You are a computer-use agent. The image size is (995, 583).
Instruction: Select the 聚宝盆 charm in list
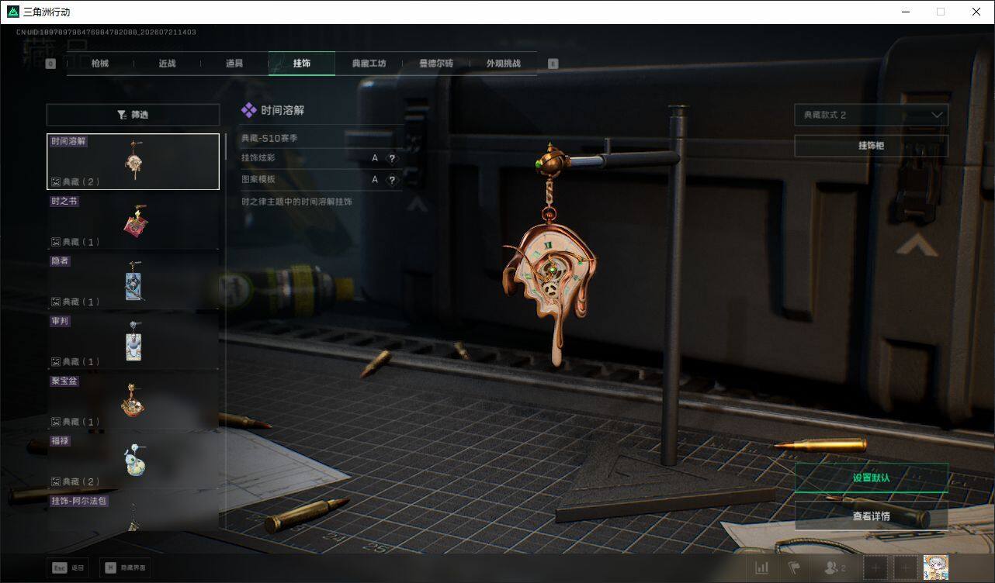pyautogui.click(x=133, y=401)
